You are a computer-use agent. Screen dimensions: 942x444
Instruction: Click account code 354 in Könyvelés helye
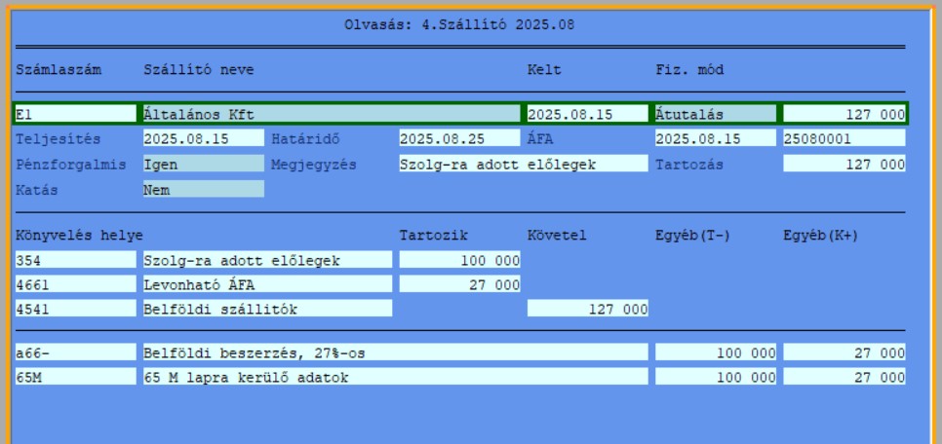click(76, 260)
